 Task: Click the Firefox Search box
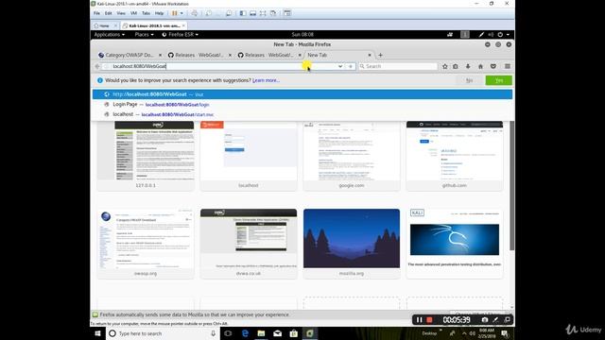click(x=398, y=66)
